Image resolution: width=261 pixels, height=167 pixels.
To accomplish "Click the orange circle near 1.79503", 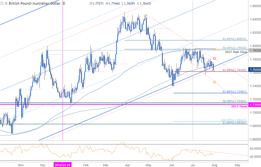I will [215, 49].
